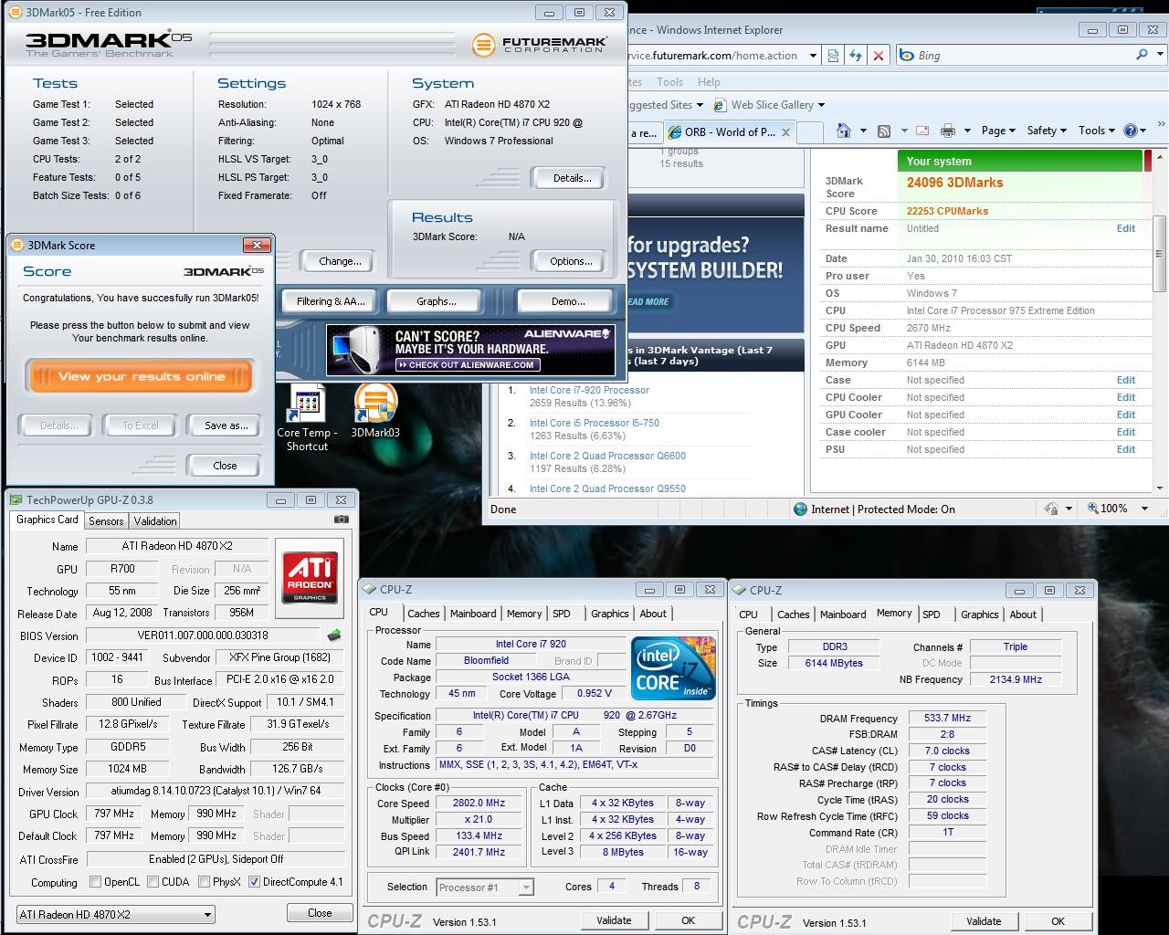Open the empty new tab button in IE

point(810,132)
